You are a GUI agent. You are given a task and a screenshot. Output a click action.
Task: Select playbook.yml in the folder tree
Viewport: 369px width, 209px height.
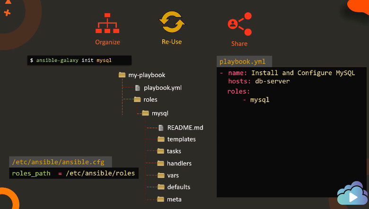click(x=163, y=88)
